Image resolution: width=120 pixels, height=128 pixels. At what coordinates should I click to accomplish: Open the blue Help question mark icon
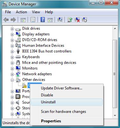43,20
